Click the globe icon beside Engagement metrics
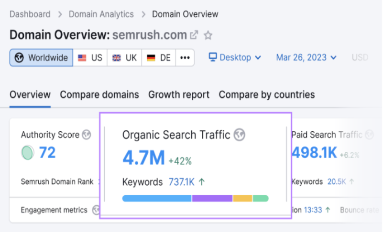 click(96, 210)
